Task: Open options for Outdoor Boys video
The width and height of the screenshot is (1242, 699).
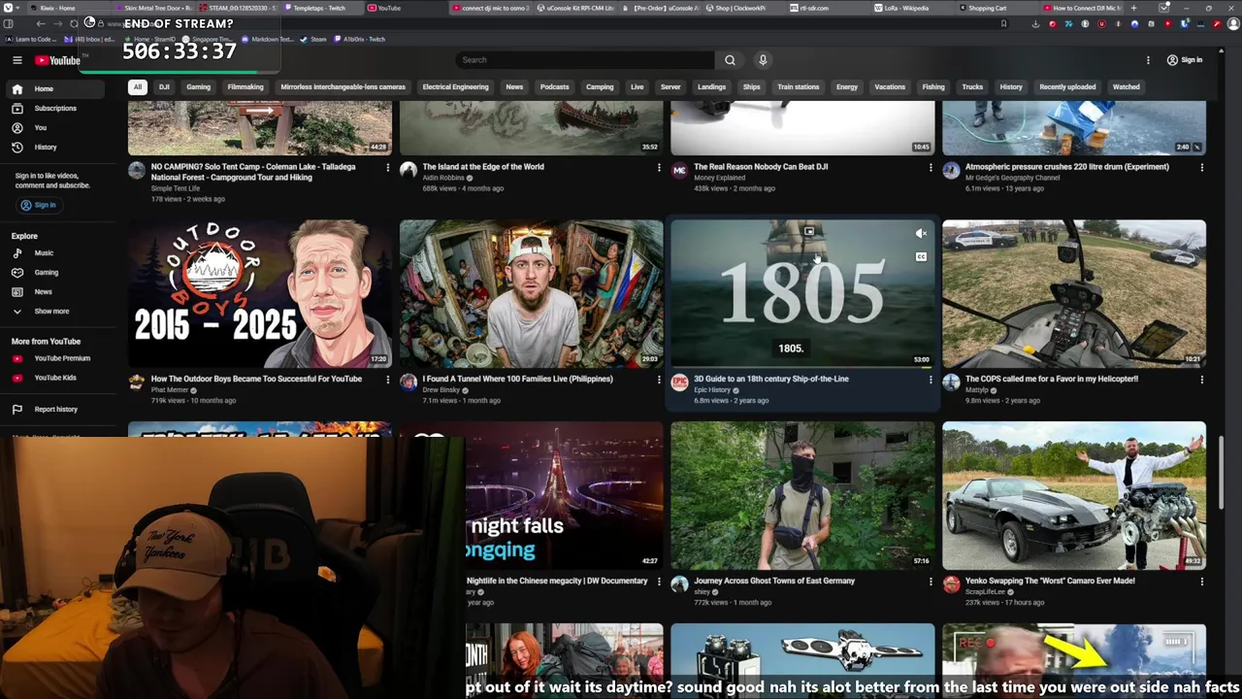Action: point(387,380)
